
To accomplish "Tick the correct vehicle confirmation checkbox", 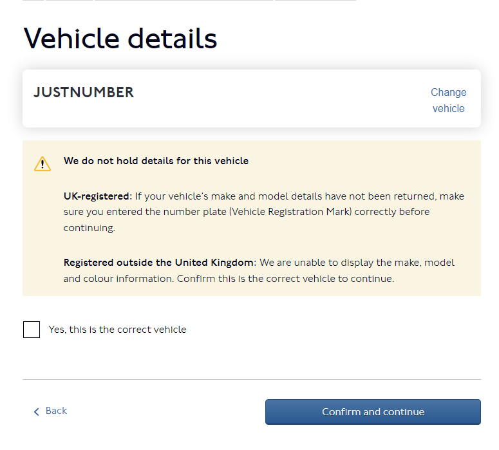I will pos(32,330).
